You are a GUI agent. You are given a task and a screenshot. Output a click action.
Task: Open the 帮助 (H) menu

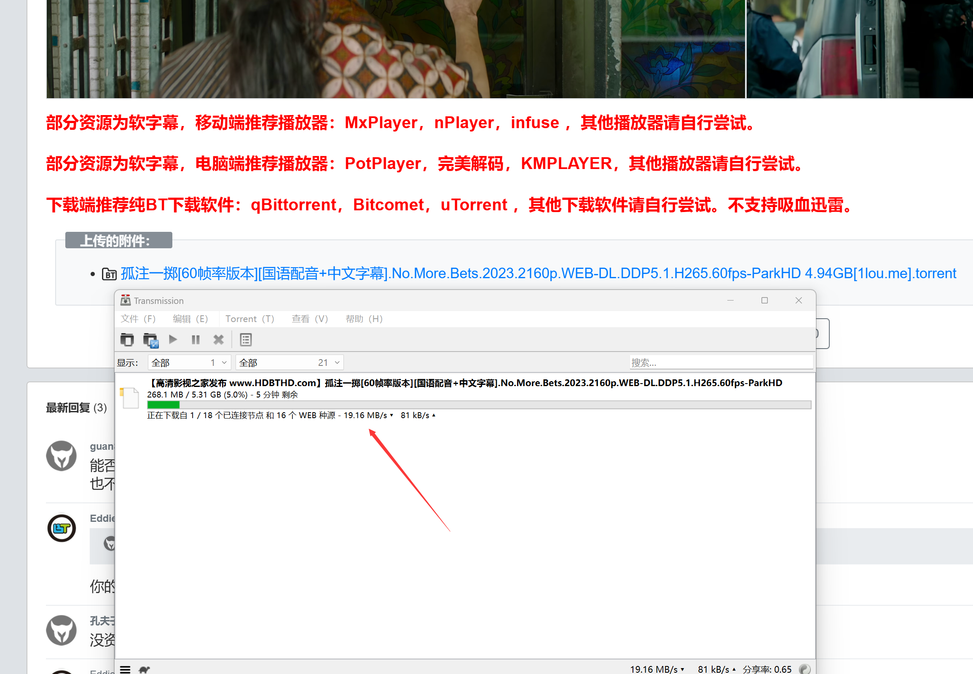364,319
